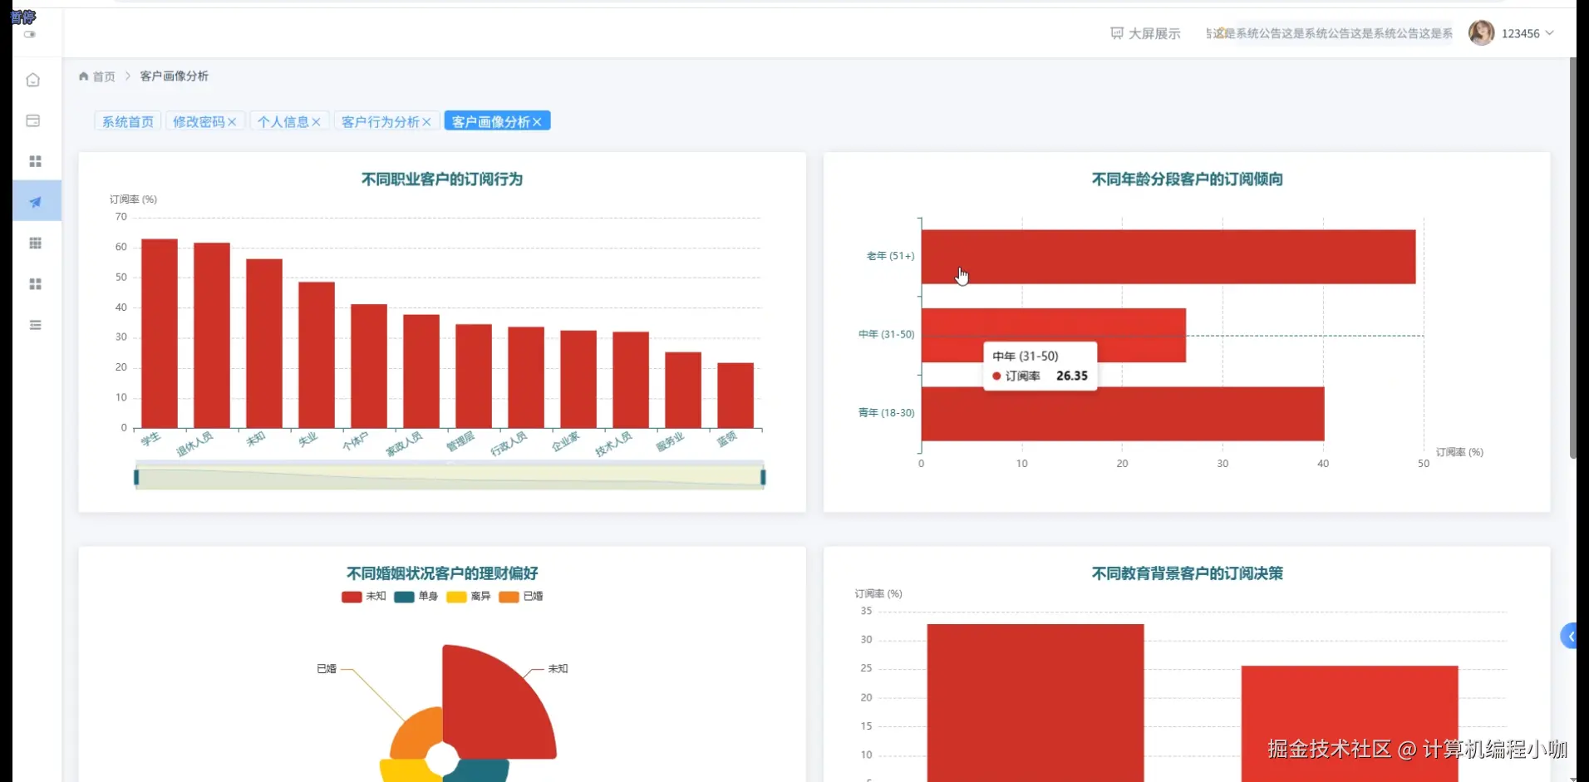Viewport: 1589px width, 782px height.
Task: Click the chart title 不同婚姻状况客户的理财偏好
Action: [x=442, y=573]
